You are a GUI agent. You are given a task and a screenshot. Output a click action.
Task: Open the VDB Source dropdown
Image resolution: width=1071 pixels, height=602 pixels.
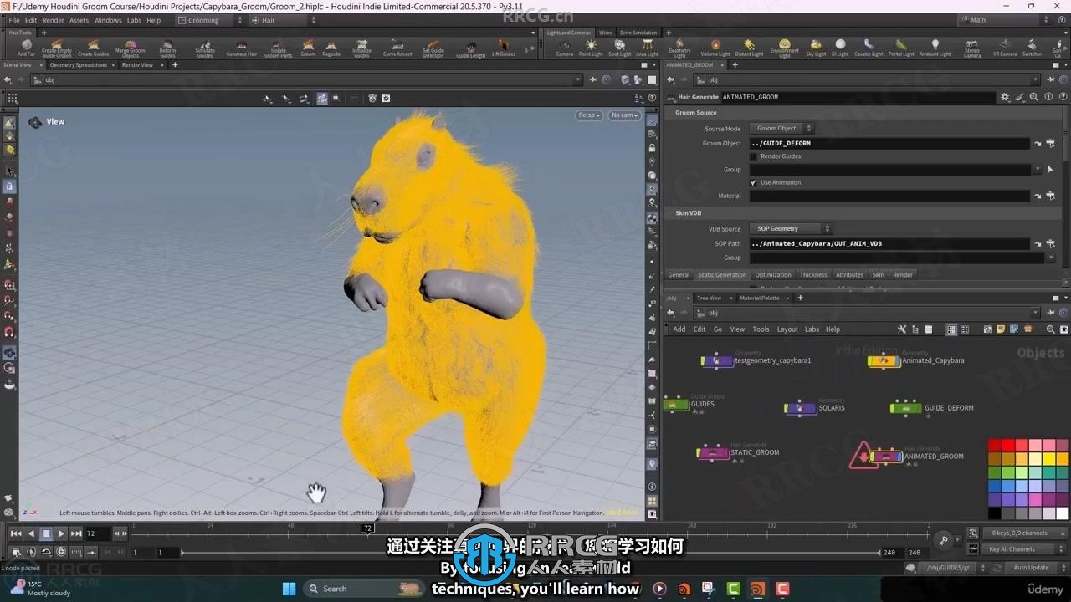point(791,228)
